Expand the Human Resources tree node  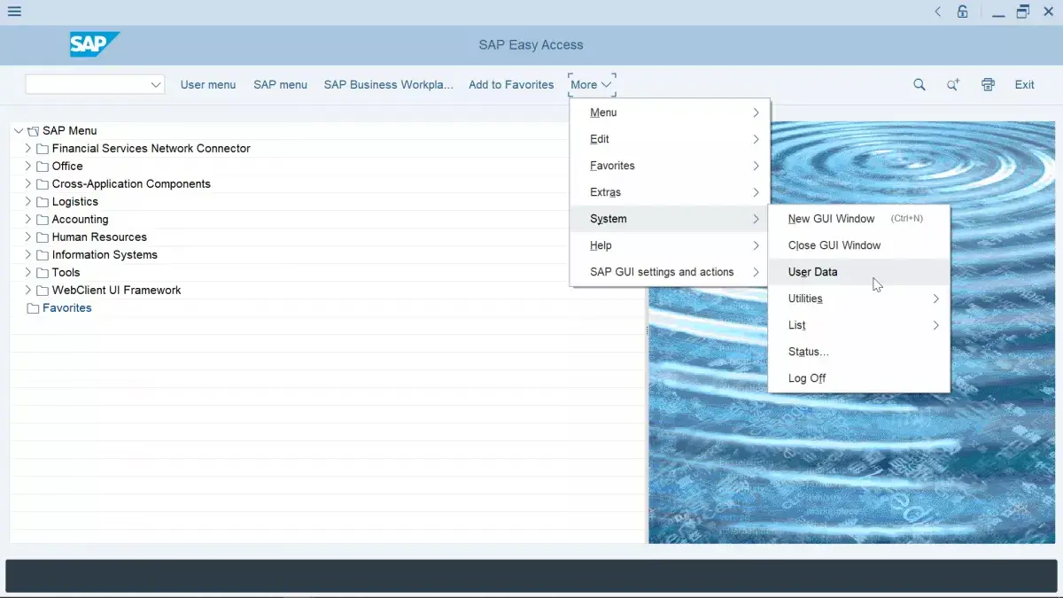coord(28,237)
